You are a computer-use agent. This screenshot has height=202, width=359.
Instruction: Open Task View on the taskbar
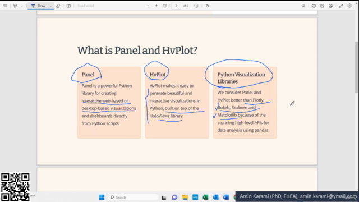coord(164,198)
